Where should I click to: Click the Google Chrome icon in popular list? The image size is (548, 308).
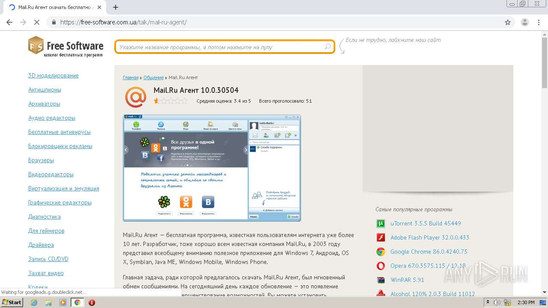pyautogui.click(x=381, y=252)
